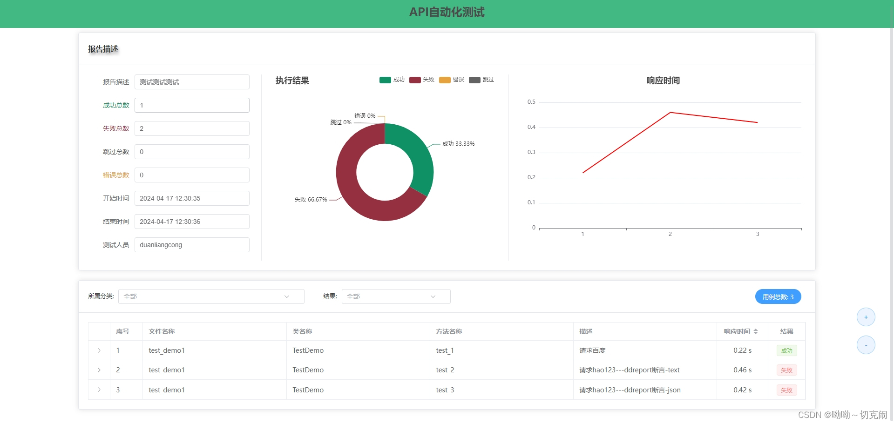
Task: Click the plus zoom-in round button
Action: 866,317
